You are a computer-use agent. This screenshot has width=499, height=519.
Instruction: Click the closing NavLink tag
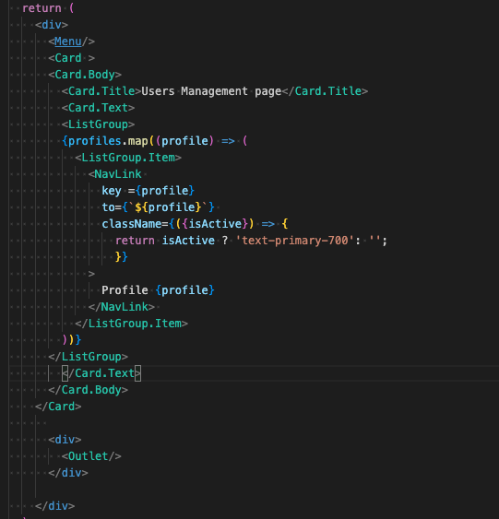pos(122,306)
